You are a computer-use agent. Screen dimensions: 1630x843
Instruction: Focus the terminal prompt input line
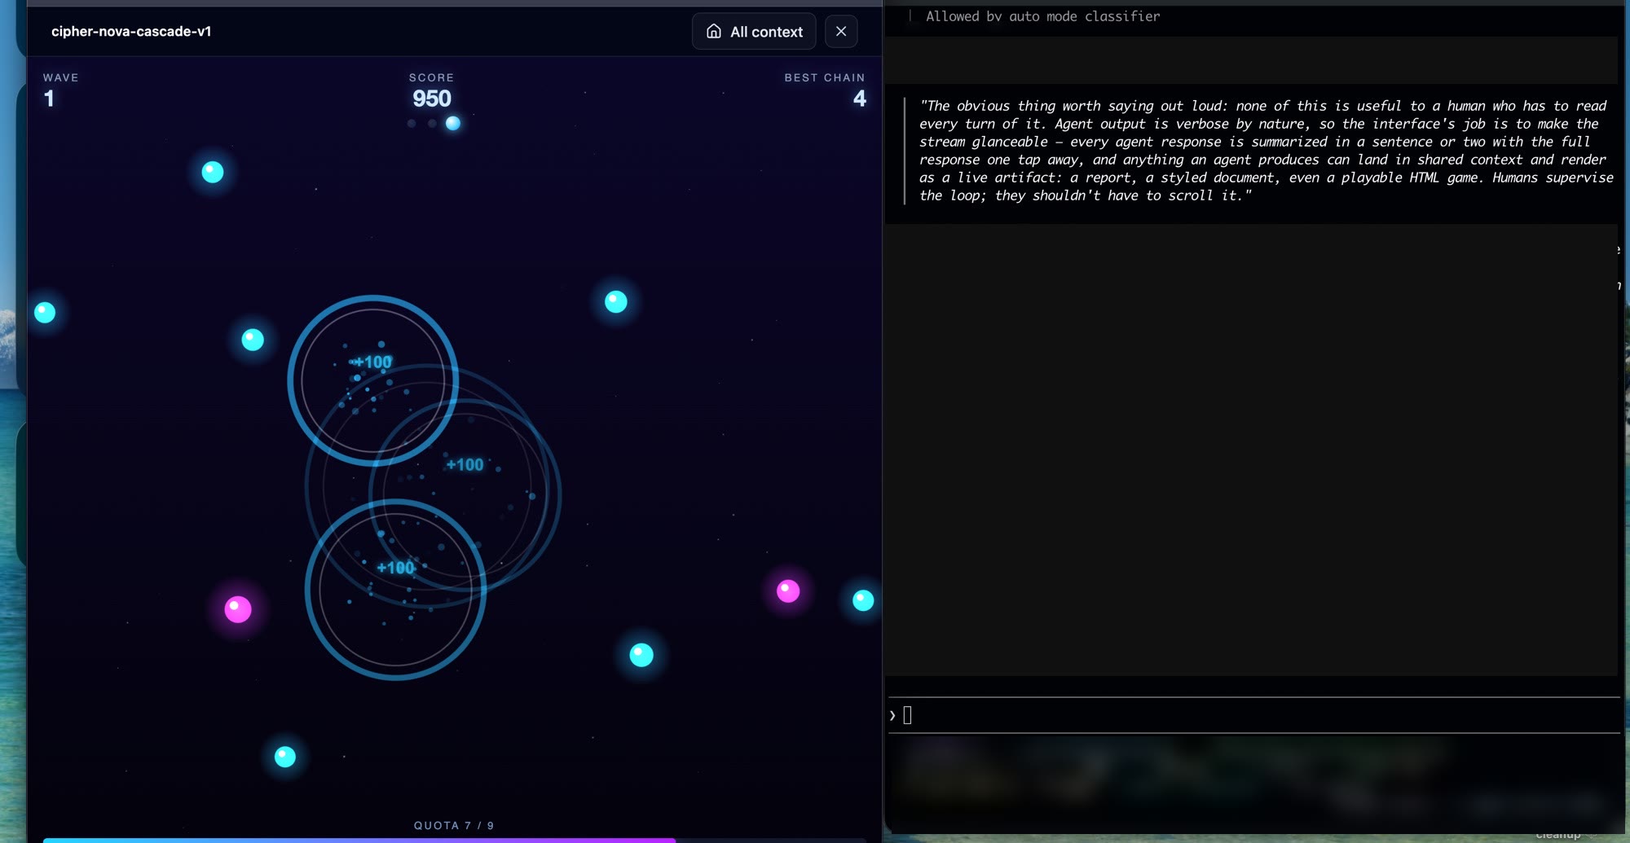[1253, 715]
